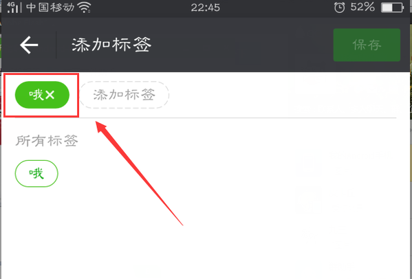Click the red annotation arrow head
412x279 pixels.
pos(101,127)
